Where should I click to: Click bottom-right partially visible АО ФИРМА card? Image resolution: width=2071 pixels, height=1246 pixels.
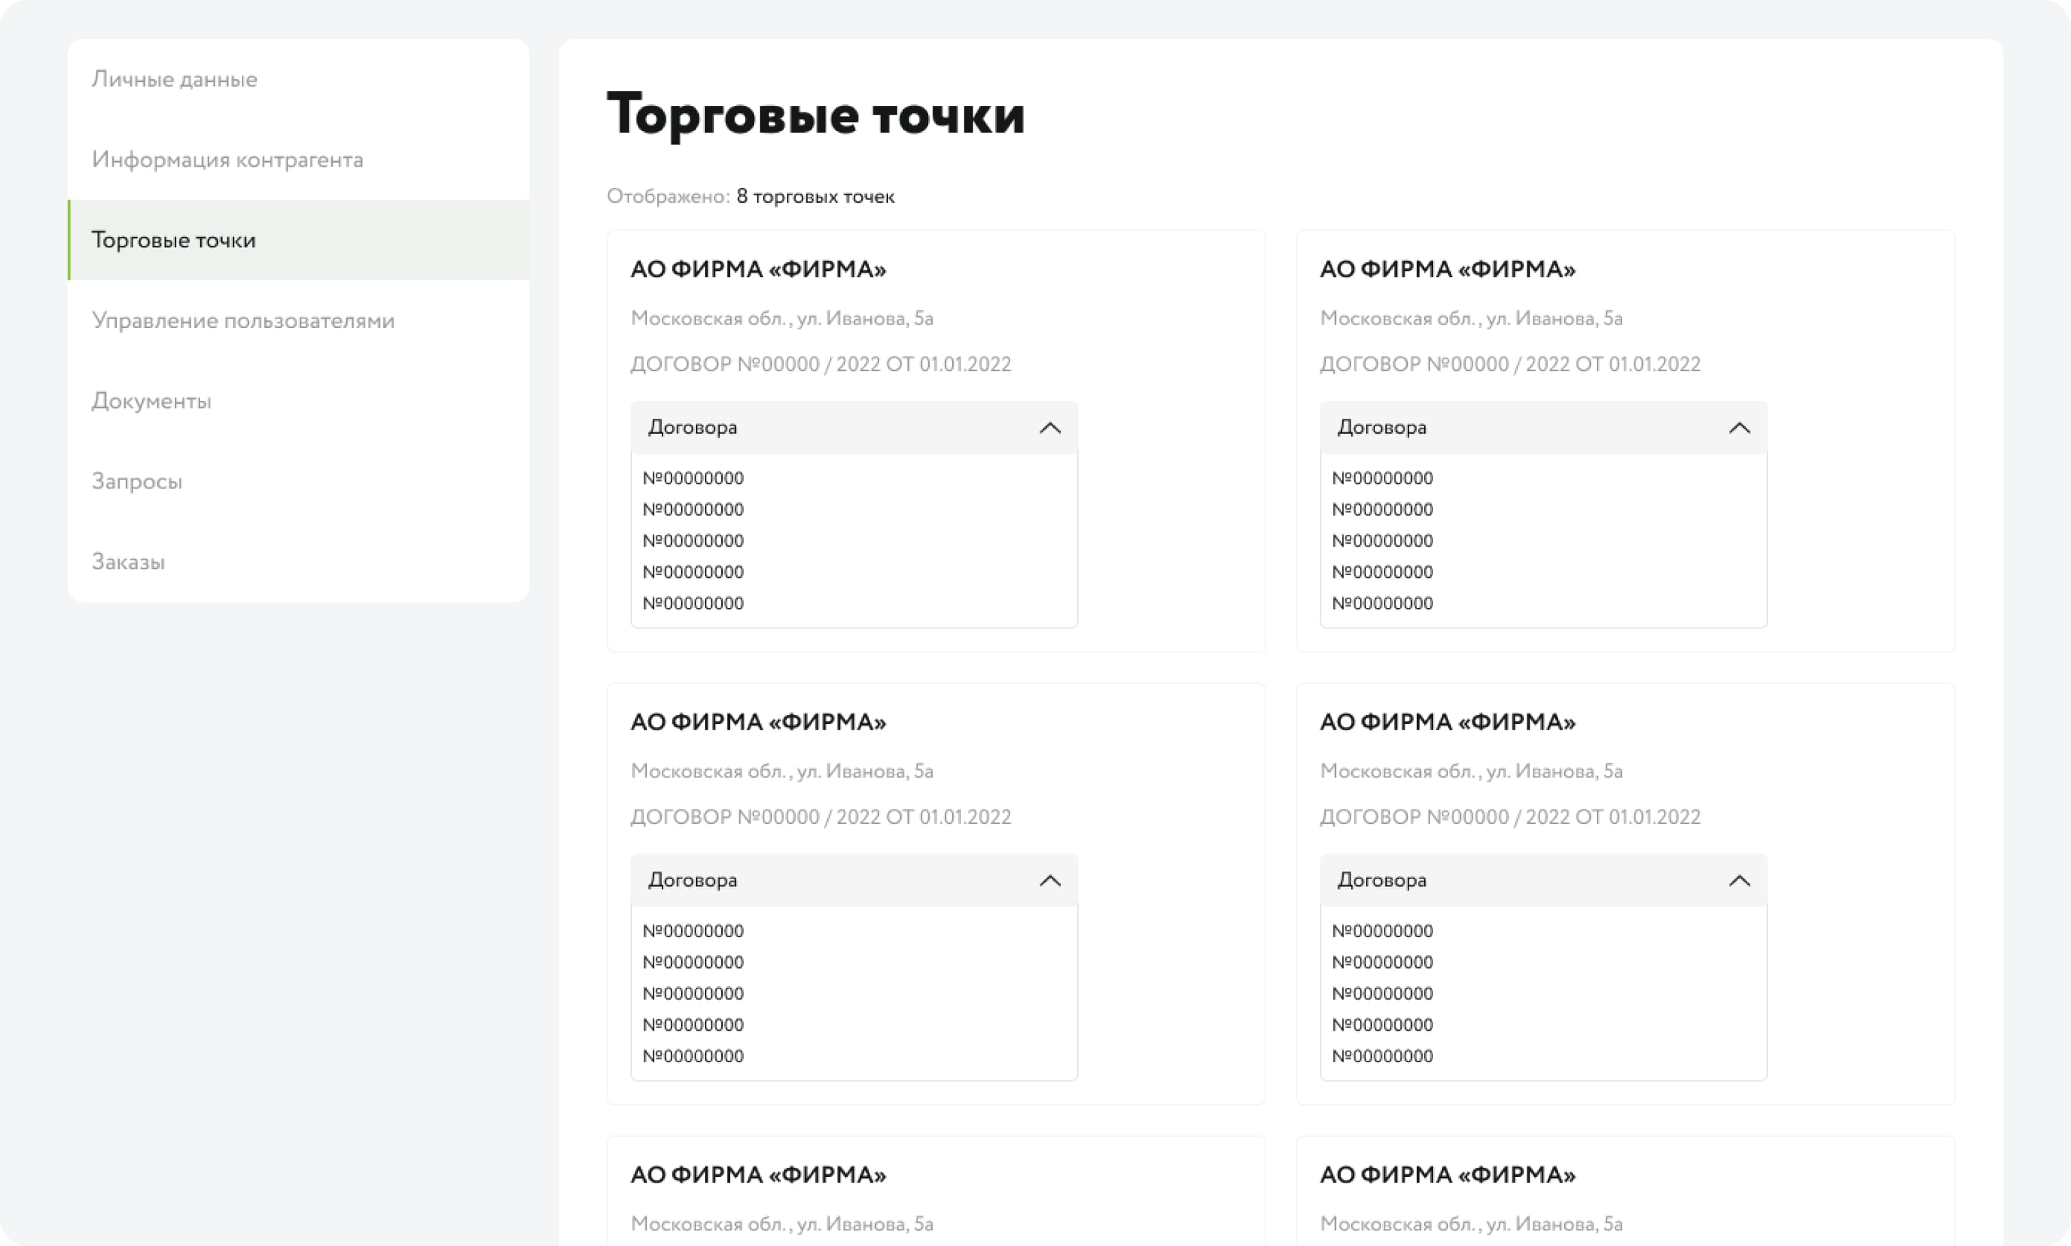coord(1447,1176)
